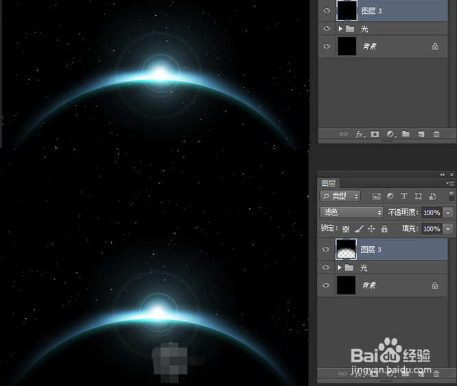Delete layer using upper panel's trash icon
The image size is (457, 386).
(x=436, y=134)
